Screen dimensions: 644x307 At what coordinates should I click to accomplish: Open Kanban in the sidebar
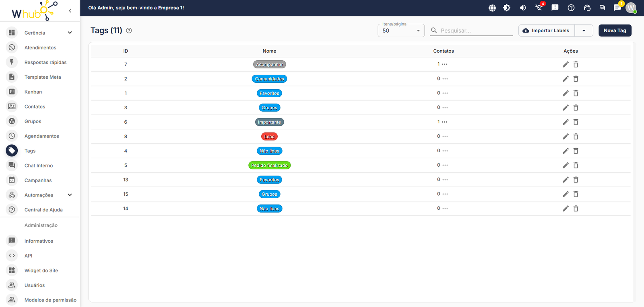40,92
